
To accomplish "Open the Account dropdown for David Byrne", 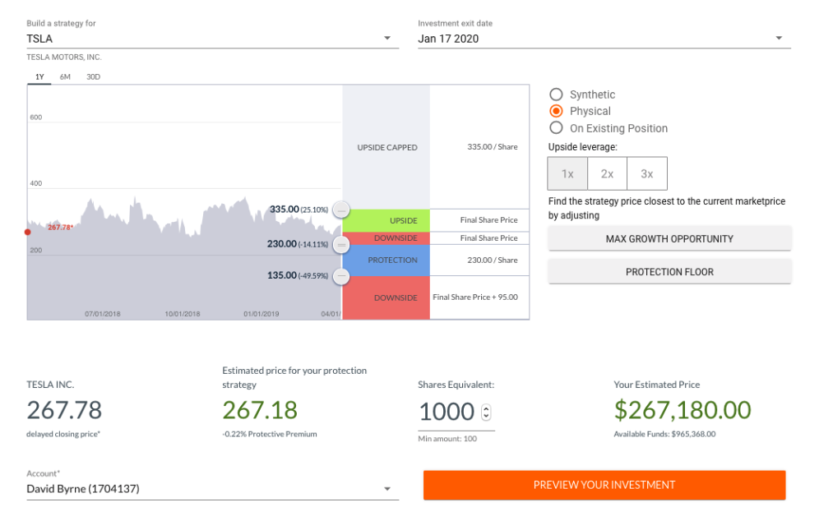I will 212,489.
